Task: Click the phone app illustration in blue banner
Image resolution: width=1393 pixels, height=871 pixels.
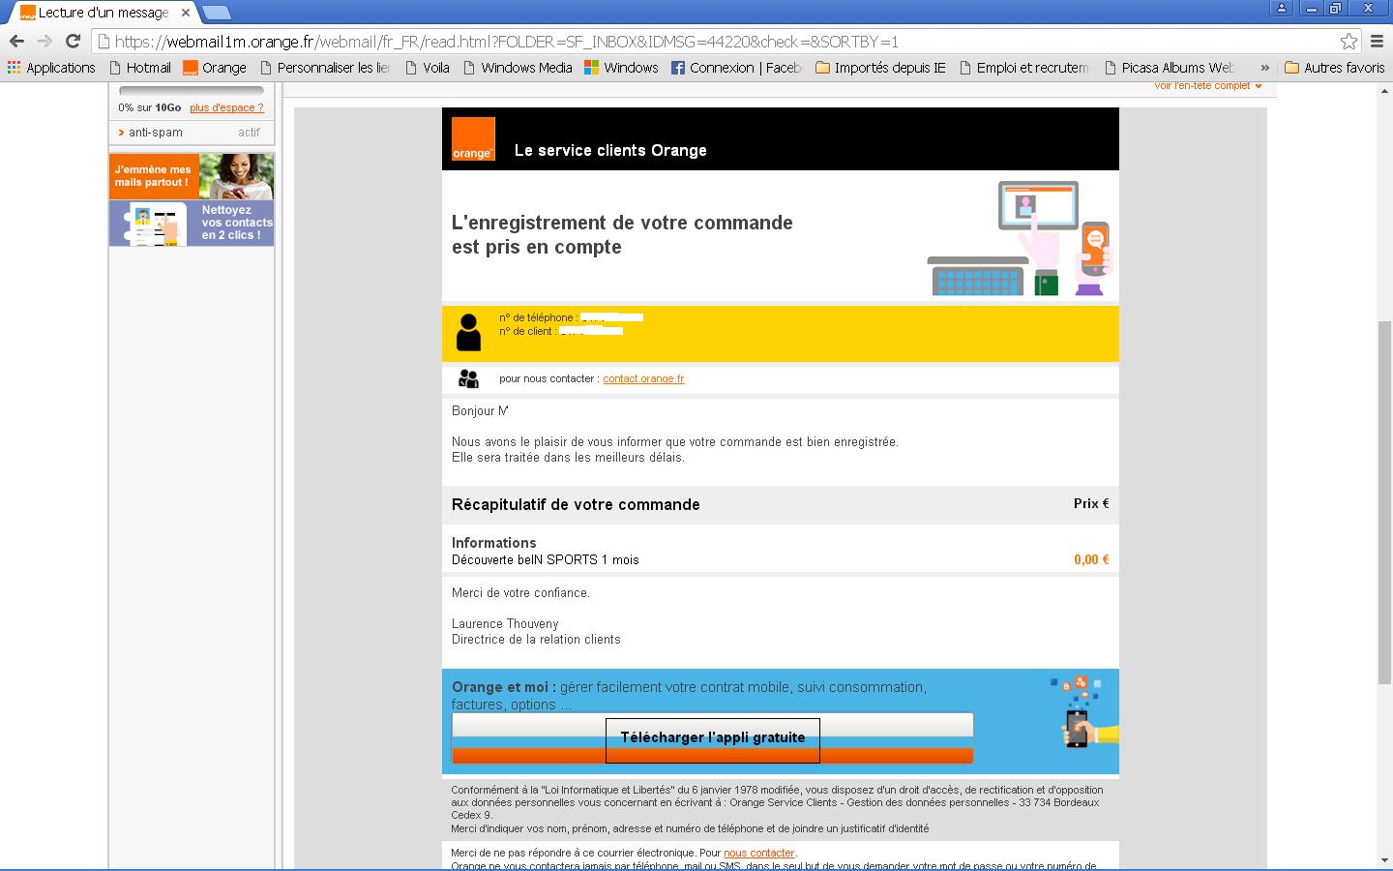Action: [x=1083, y=713]
